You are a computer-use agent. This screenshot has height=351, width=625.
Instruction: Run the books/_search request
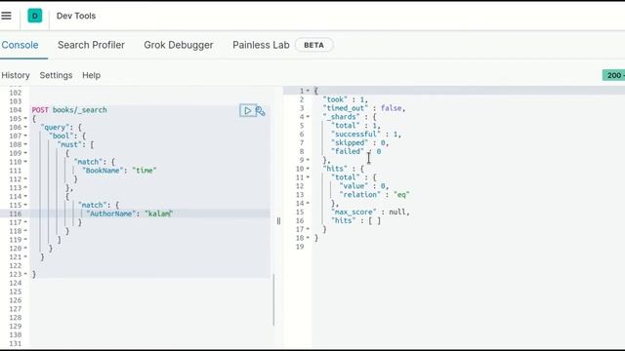pyautogui.click(x=247, y=110)
